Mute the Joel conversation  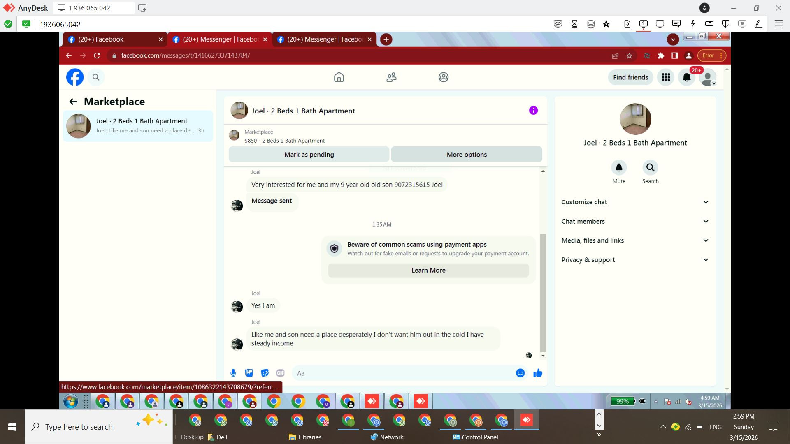pyautogui.click(x=619, y=167)
